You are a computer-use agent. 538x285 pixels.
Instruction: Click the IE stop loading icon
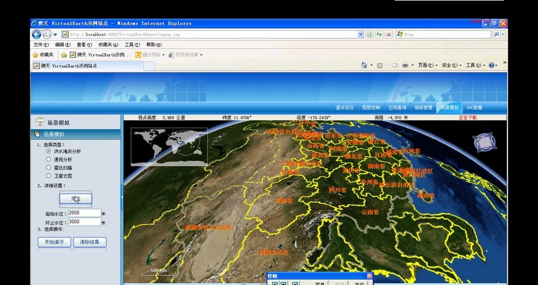coord(389,35)
